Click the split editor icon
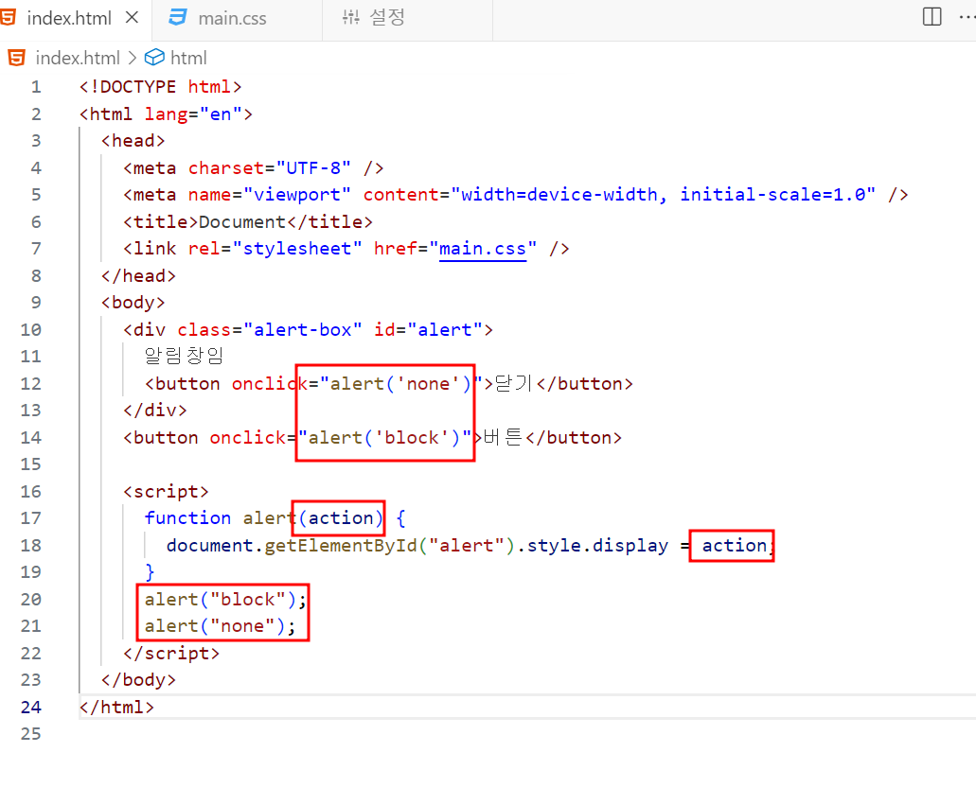This screenshot has height=805, width=976. 932,17
